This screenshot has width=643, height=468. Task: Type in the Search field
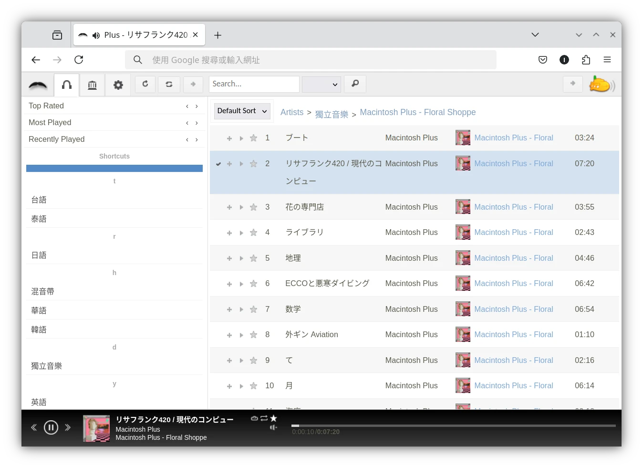[254, 84]
